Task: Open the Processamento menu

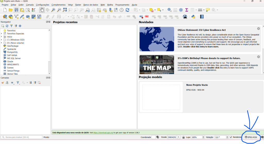Action: tap(122, 5)
